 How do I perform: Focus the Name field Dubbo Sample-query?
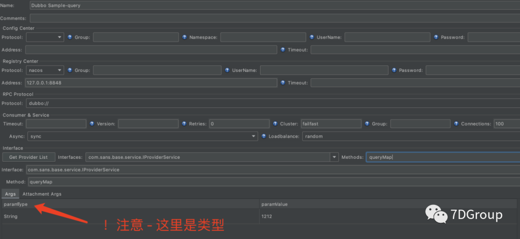[x=275, y=5]
